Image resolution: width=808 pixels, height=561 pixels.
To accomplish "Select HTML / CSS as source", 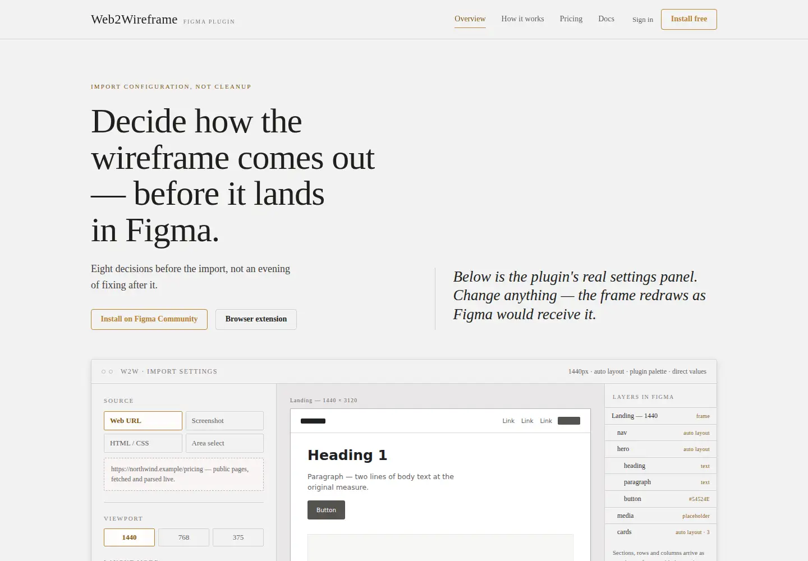I will point(143,443).
